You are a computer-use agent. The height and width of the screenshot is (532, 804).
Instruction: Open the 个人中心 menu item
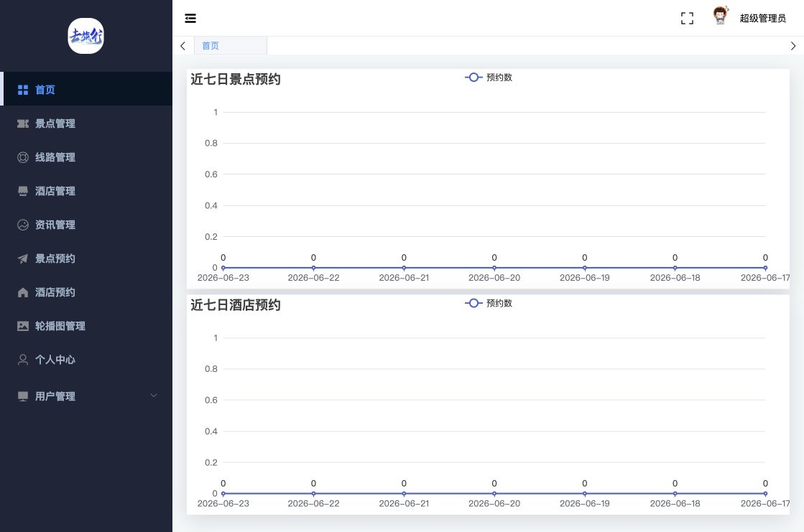[86, 360]
